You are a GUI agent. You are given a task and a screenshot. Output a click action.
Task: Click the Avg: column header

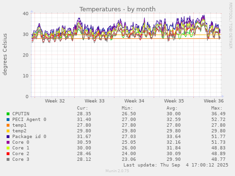[x=172, y=108]
